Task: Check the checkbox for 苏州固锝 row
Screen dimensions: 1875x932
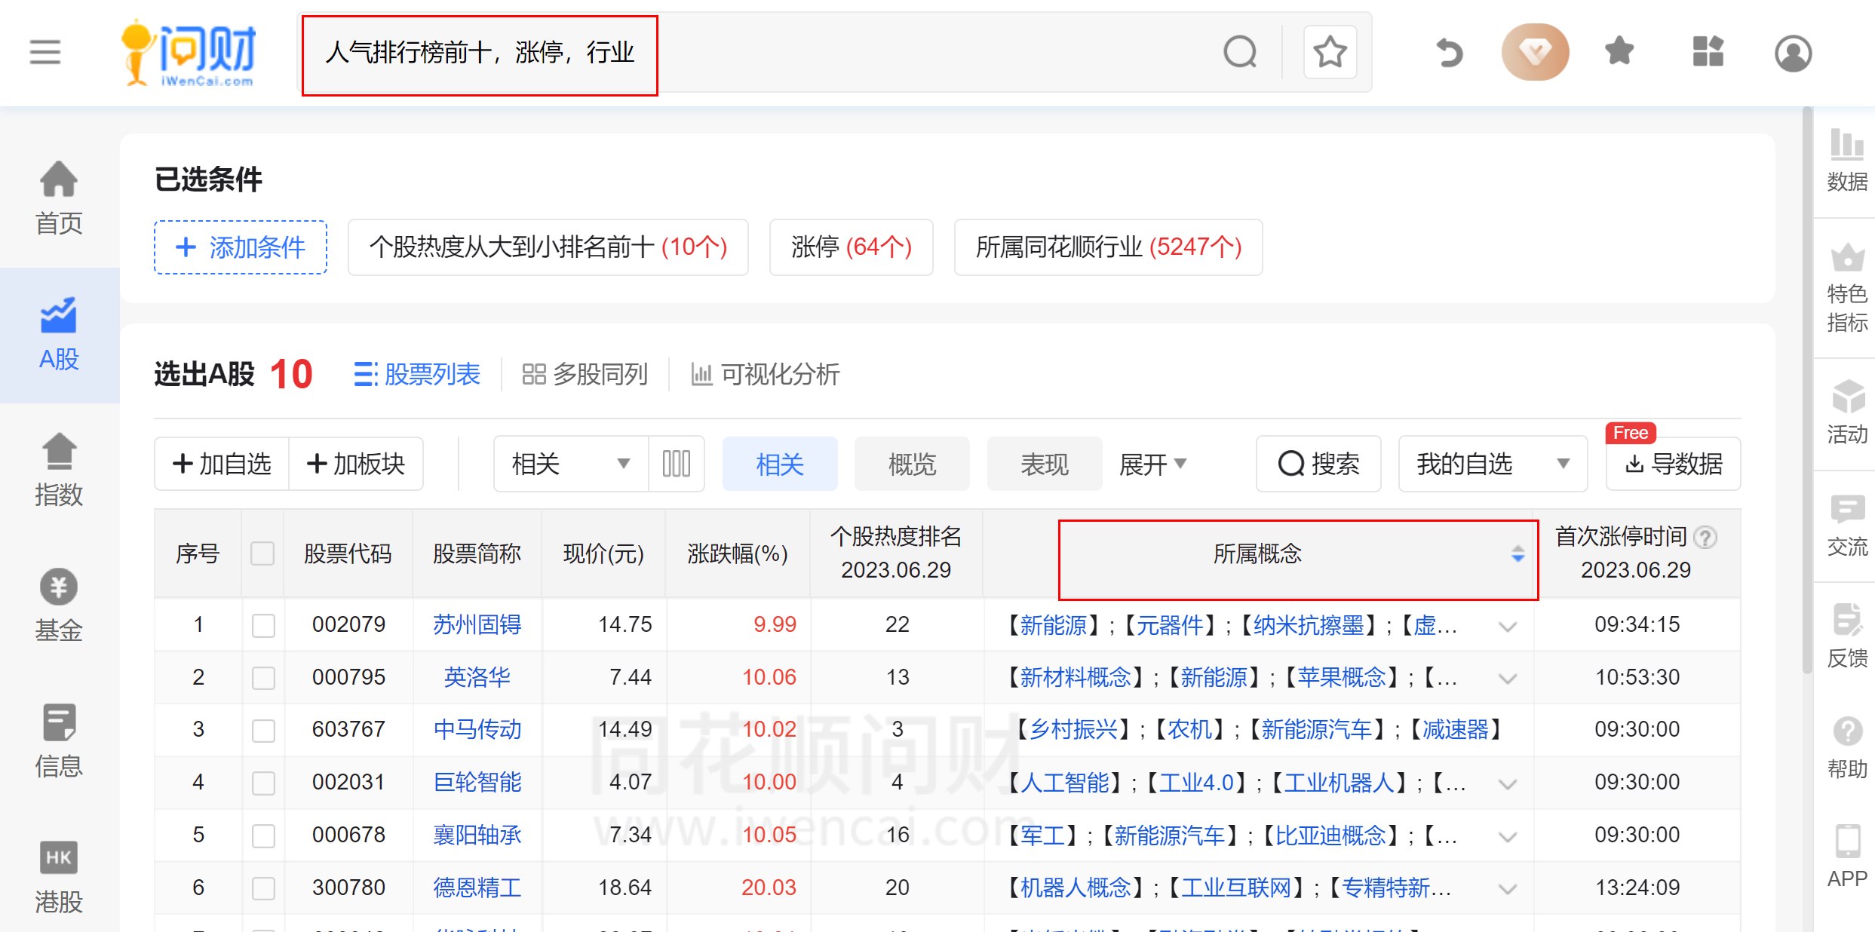Action: coord(262,624)
